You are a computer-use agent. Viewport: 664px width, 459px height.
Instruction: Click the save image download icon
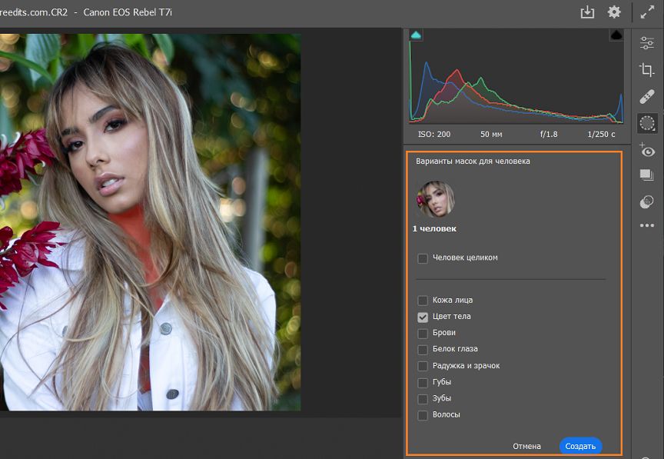point(587,12)
